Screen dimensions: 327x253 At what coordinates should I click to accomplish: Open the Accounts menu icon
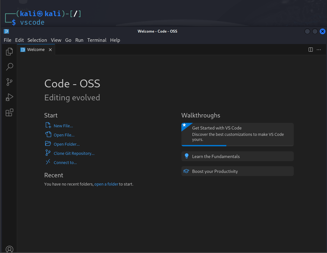[9, 249]
